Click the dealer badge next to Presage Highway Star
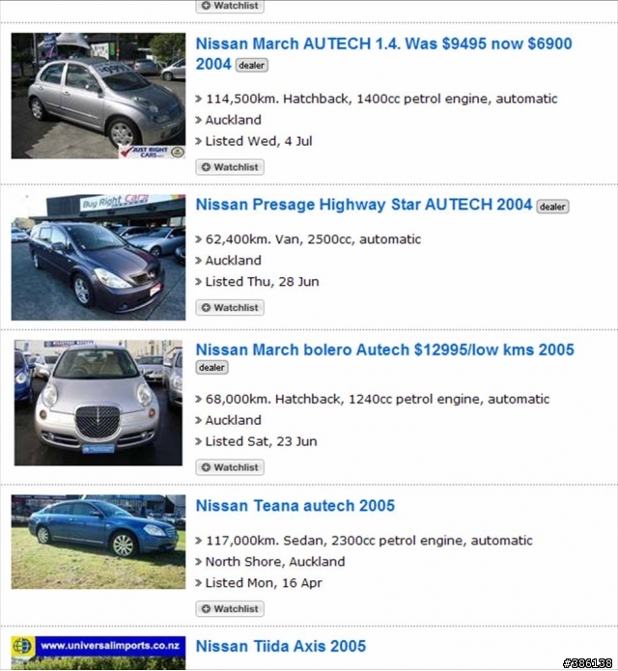618x671 pixels. coord(552,207)
